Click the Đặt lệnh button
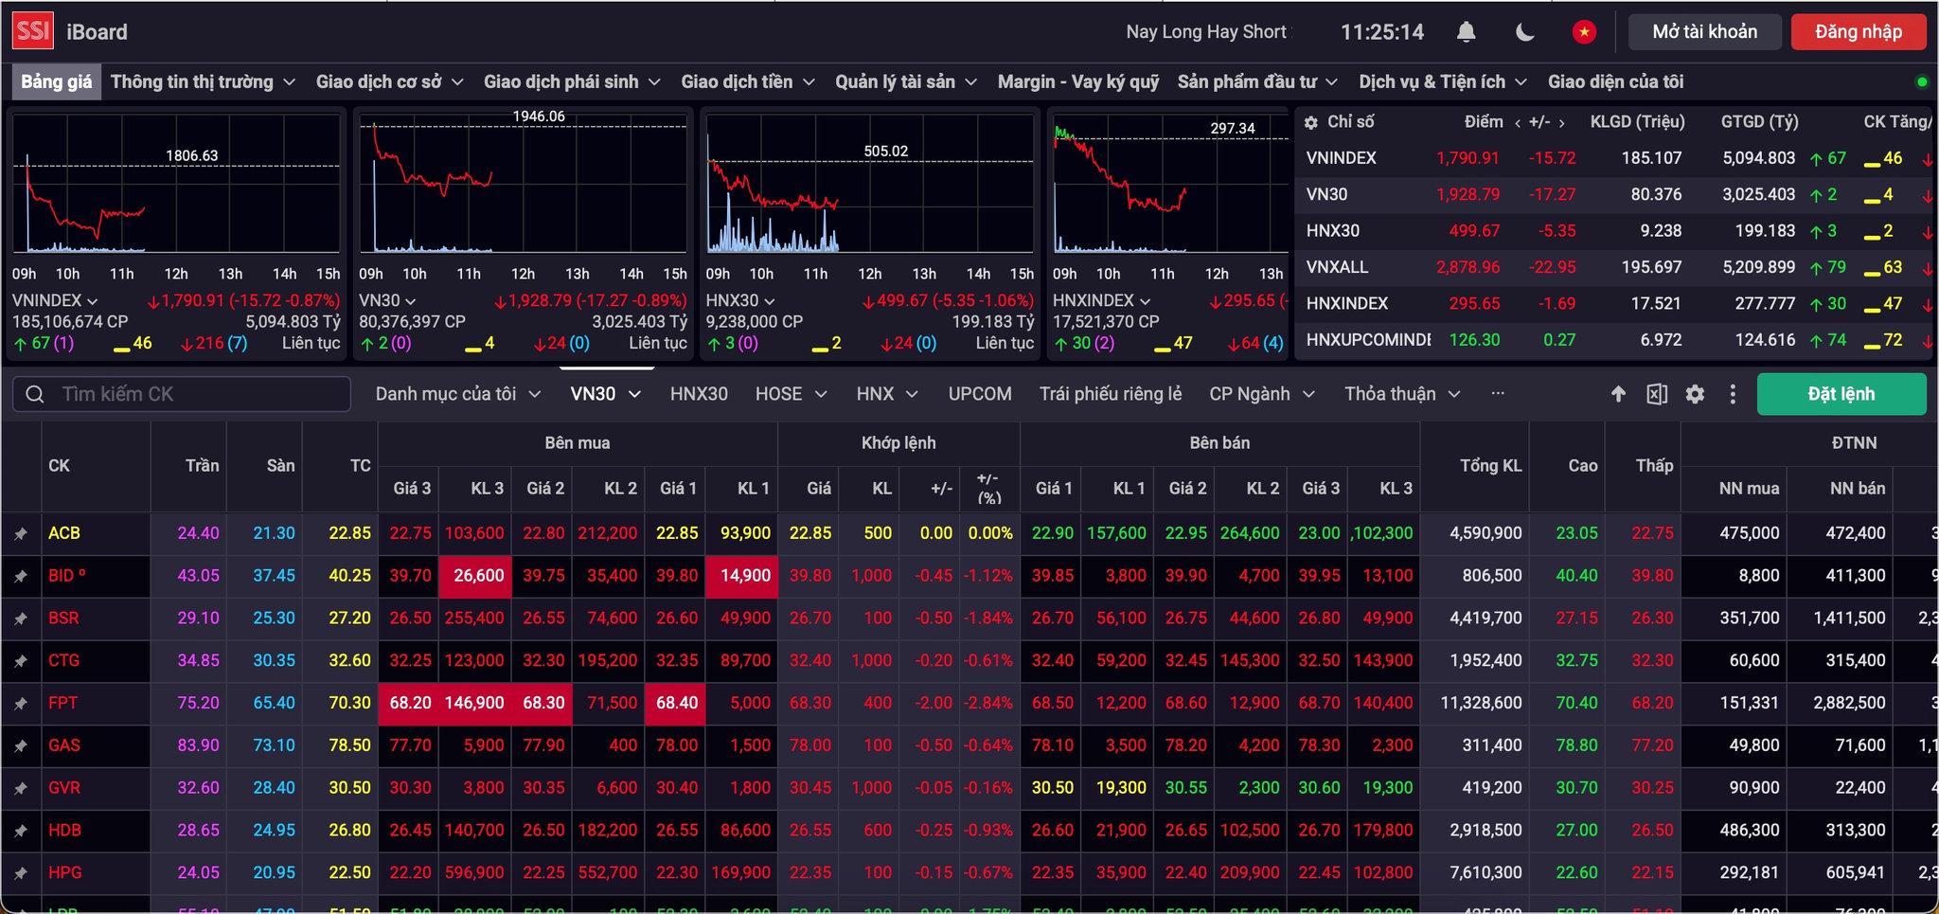Image resolution: width=1939 pixels, height=914 pixels. coord(1841,394)
